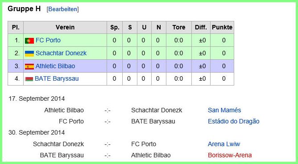298x164 pixels.
Task: Open the FC Porto team link
Action: pyautogui.click(x=48, y=40)
